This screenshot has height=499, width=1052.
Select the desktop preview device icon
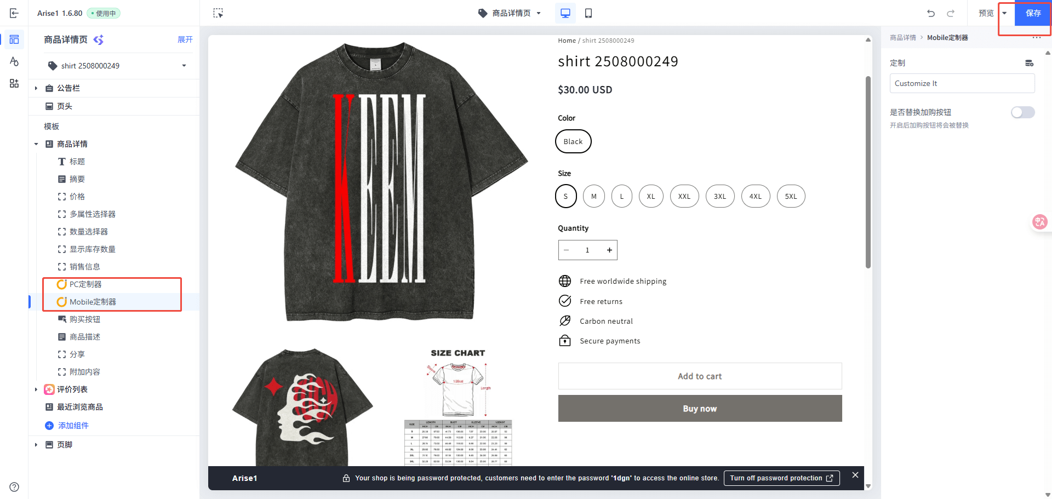565,13
